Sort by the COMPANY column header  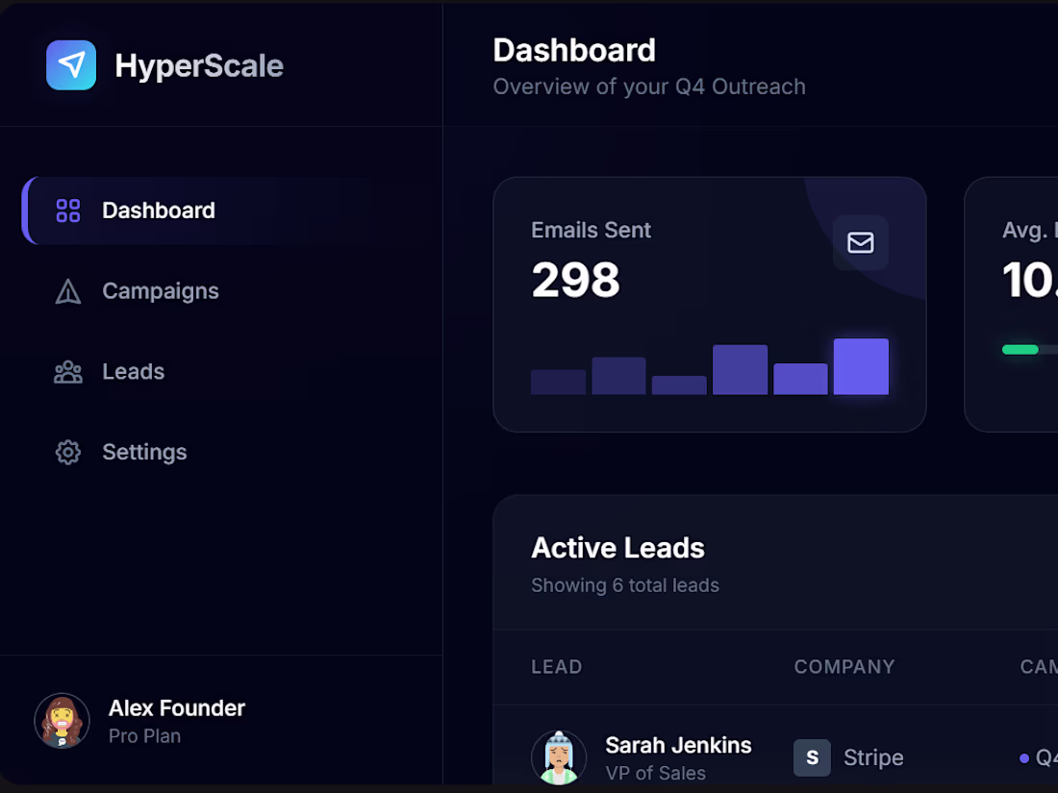tap(844, 667)
